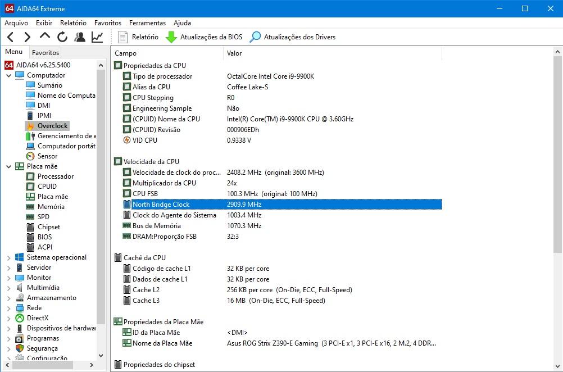This screenshot has width=563, height=372.
Task: Switch to the Favoritos tab in sidebar
Action: 46,53
